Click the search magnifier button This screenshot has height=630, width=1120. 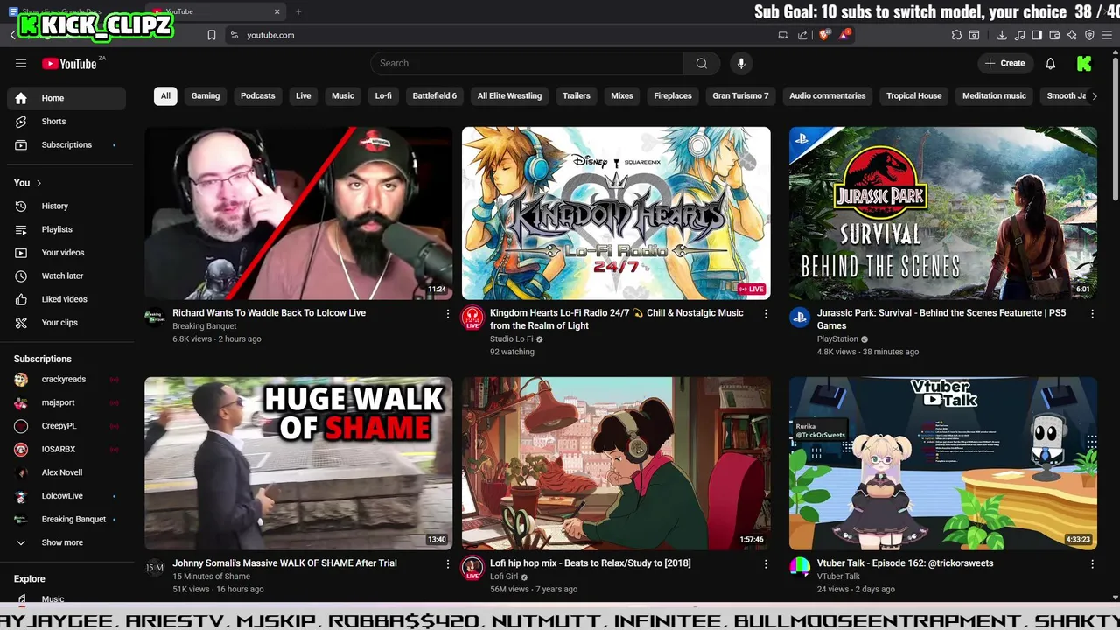[x=701, y=63]
